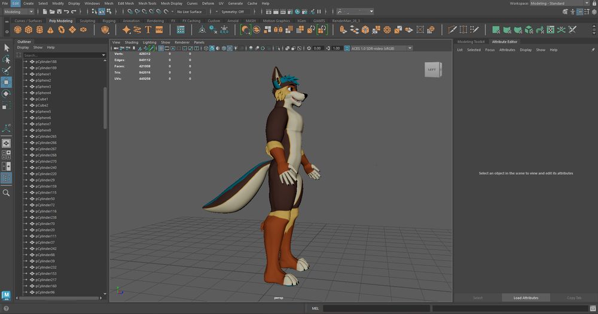Image resolution: width=598 pixels, height=314 pixels.
Task: Click the SVG tool shelf icon
Action: [x=159, y=30]
